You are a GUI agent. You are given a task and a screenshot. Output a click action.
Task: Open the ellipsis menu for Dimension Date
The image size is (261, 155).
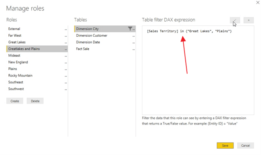134,43
